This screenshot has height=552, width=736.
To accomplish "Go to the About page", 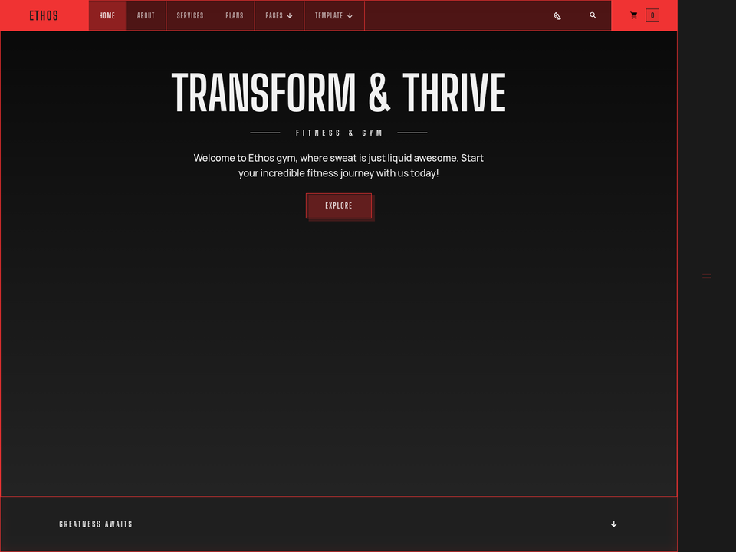I will pyautogui.click(x=146, y=15).
